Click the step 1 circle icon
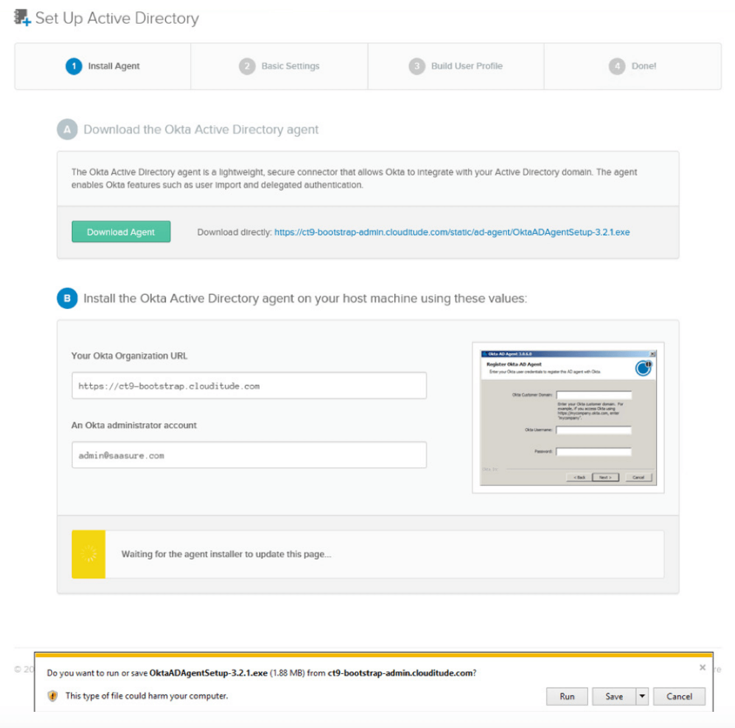 click(x=74, y=66)
